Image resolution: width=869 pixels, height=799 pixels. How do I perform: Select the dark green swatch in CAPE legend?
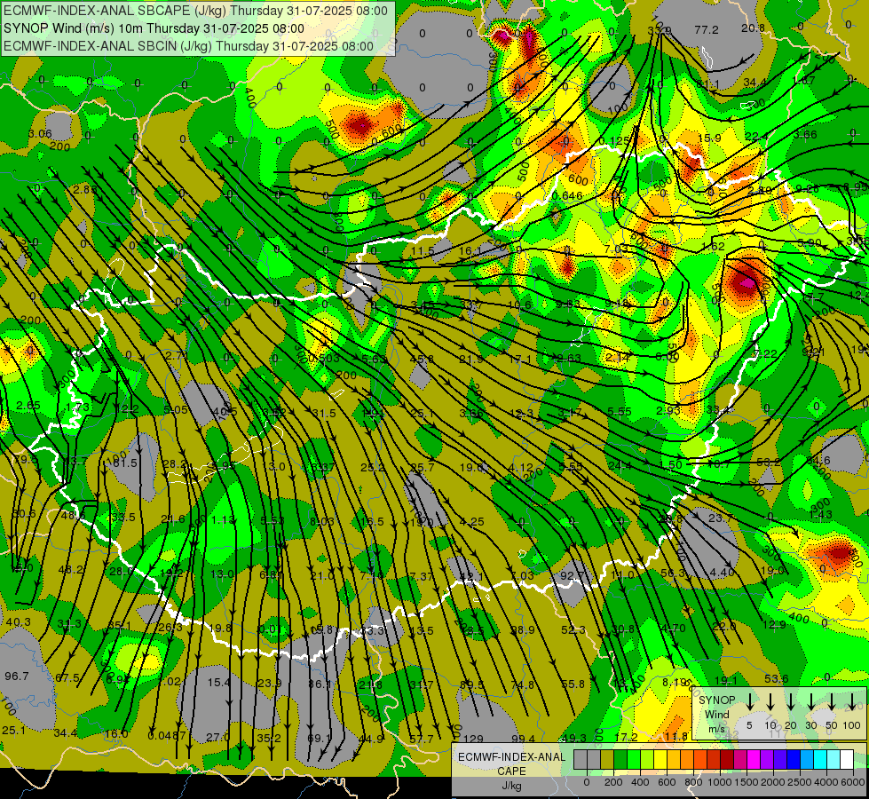pos(620,759)
